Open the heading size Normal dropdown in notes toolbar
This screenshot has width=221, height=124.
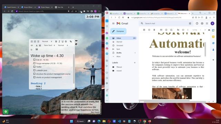click(47, 41)
